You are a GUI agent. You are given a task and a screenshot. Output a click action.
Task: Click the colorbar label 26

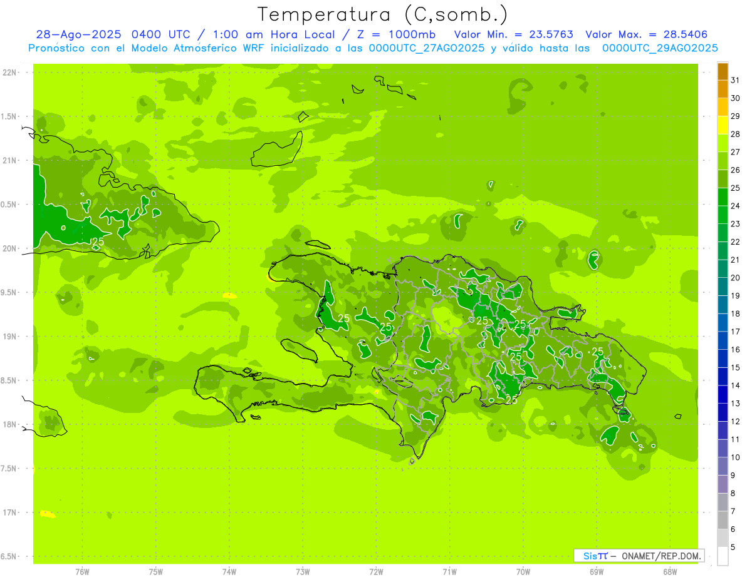pos(736,170)
